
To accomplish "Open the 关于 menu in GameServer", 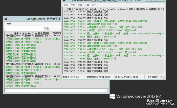I will (94, 5).
